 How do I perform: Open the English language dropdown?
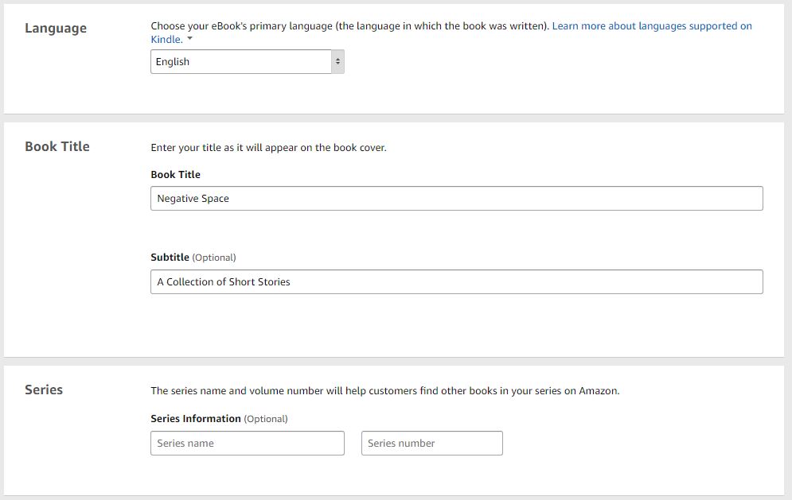[240, 62]
